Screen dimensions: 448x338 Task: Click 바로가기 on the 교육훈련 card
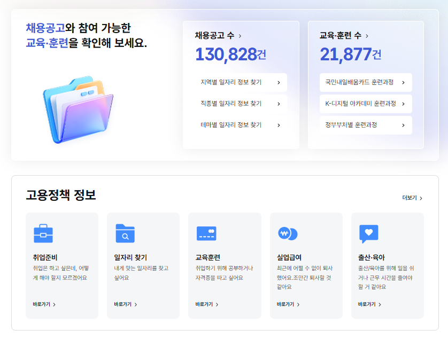[207, 304]
